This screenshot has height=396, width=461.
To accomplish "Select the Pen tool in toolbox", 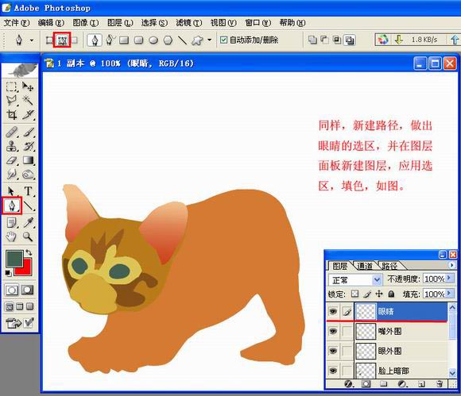I will click(x=12, y=206).
